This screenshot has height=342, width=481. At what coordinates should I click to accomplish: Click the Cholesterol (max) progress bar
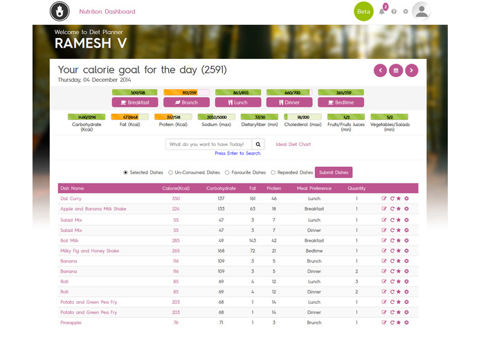point(302,117)
